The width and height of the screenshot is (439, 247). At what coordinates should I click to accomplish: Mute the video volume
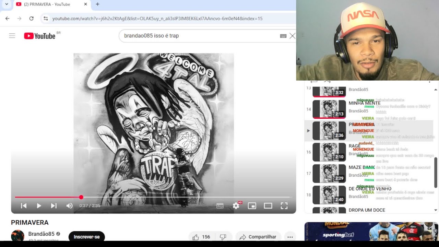[x=69, y=205]
